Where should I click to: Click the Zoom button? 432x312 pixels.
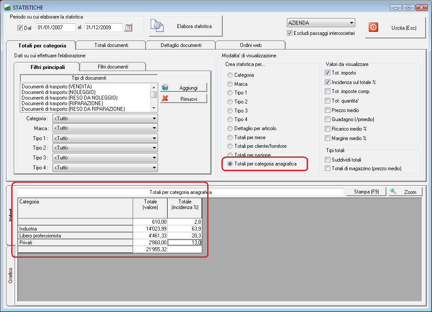(x=405, y=192)
